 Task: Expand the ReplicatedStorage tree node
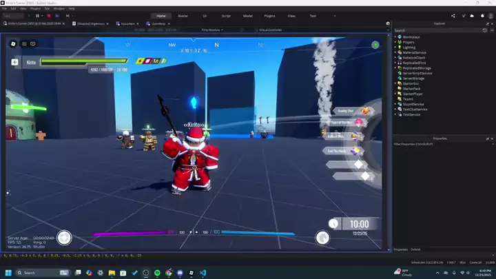(395, 68)
